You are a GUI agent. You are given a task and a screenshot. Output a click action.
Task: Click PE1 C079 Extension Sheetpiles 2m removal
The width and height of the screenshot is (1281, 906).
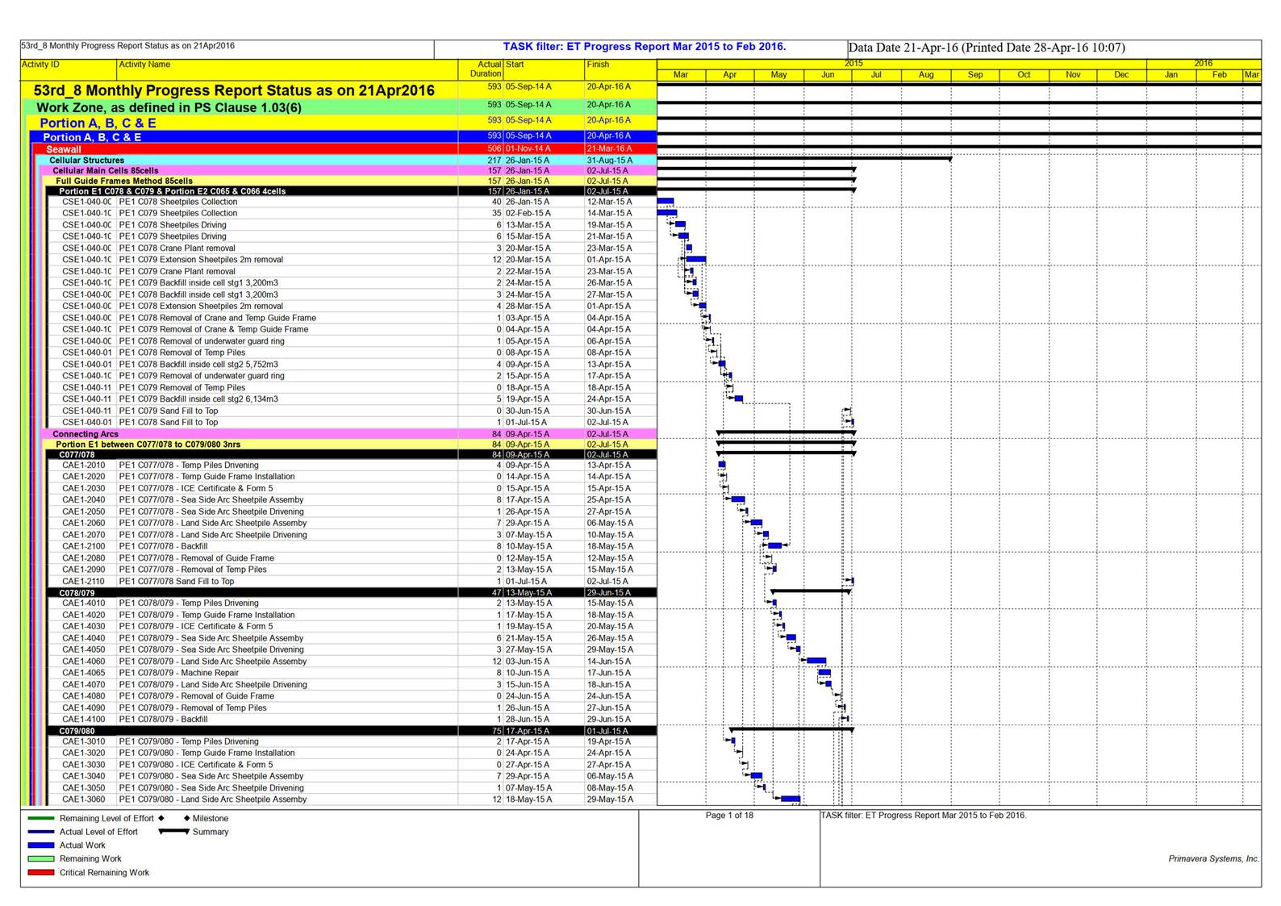[x=201, y=260]
